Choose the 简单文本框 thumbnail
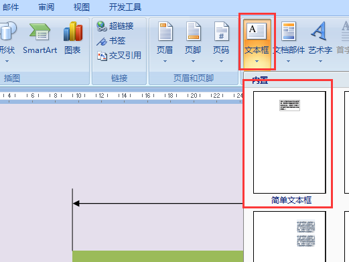349x262 pixels. (289, 142)
